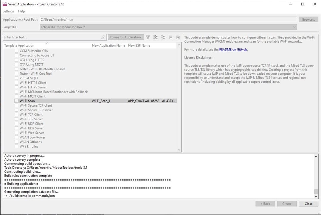321x215 pixels.
Task: Click the select-all checklist icon
Action: pos(155,37)
